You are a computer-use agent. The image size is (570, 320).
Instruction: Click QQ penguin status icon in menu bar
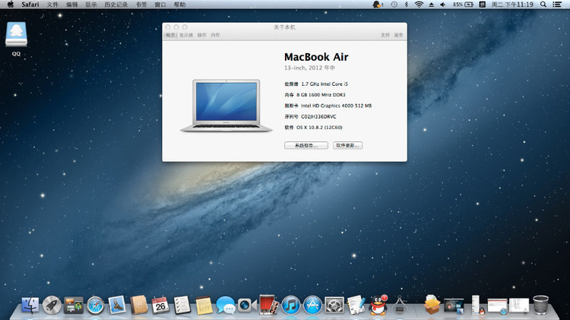click(378, 5)
